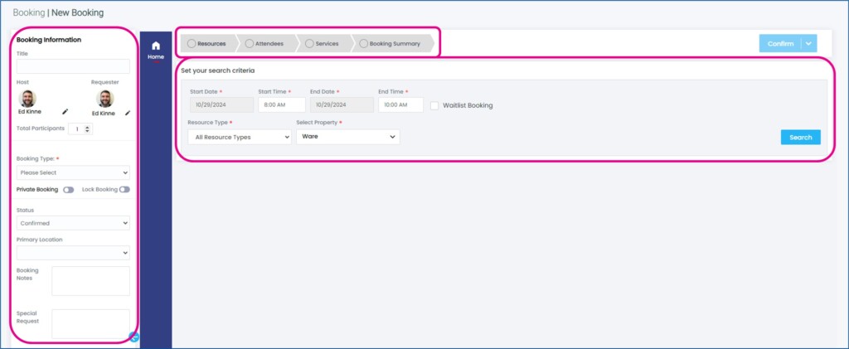Click the New Booking page title
Image resolution: width=849 pixels, height=349 pixels.
pos(77,12)
